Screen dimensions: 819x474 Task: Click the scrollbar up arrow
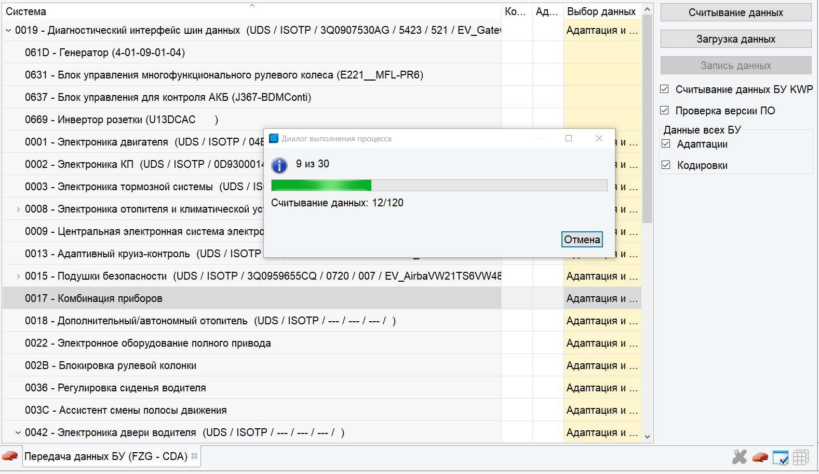(x=647, y=9)
